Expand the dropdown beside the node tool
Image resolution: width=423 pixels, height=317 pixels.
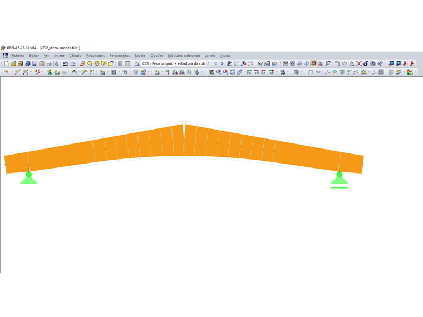click(x=12, y=72)
